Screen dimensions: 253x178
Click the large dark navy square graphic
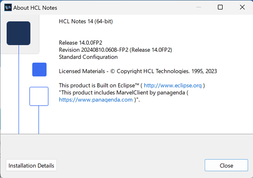click(19, 33)
